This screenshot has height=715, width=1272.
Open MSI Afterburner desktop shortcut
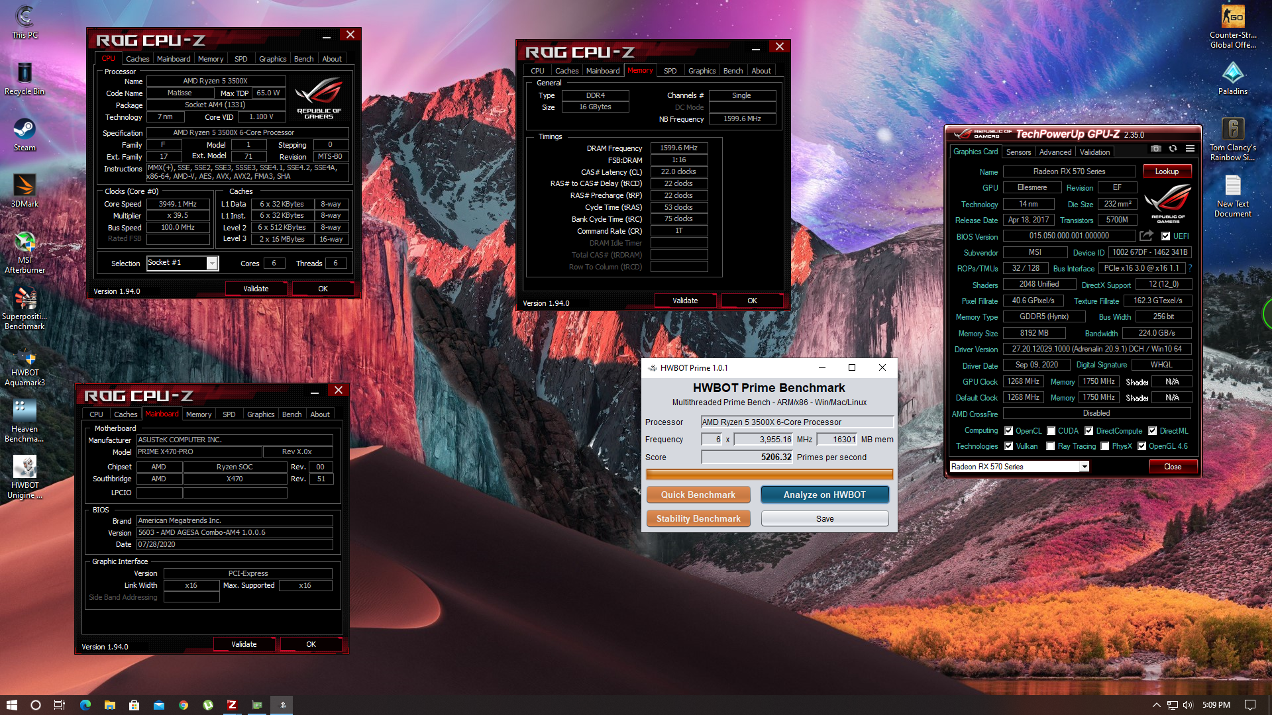[x=25, y=252]
